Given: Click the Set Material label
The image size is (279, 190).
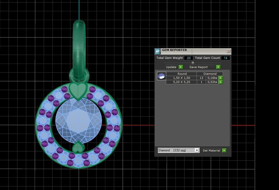Looking at the screenshot, I should (x=211, y=151).
